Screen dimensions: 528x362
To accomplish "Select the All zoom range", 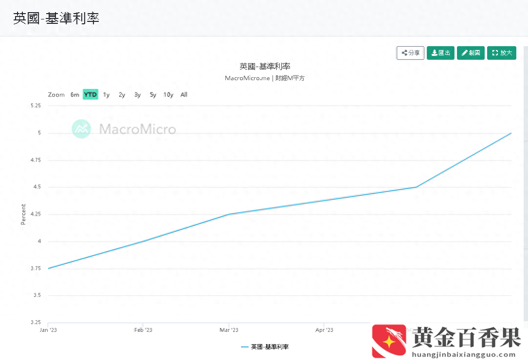I will (x=184, y=94).
